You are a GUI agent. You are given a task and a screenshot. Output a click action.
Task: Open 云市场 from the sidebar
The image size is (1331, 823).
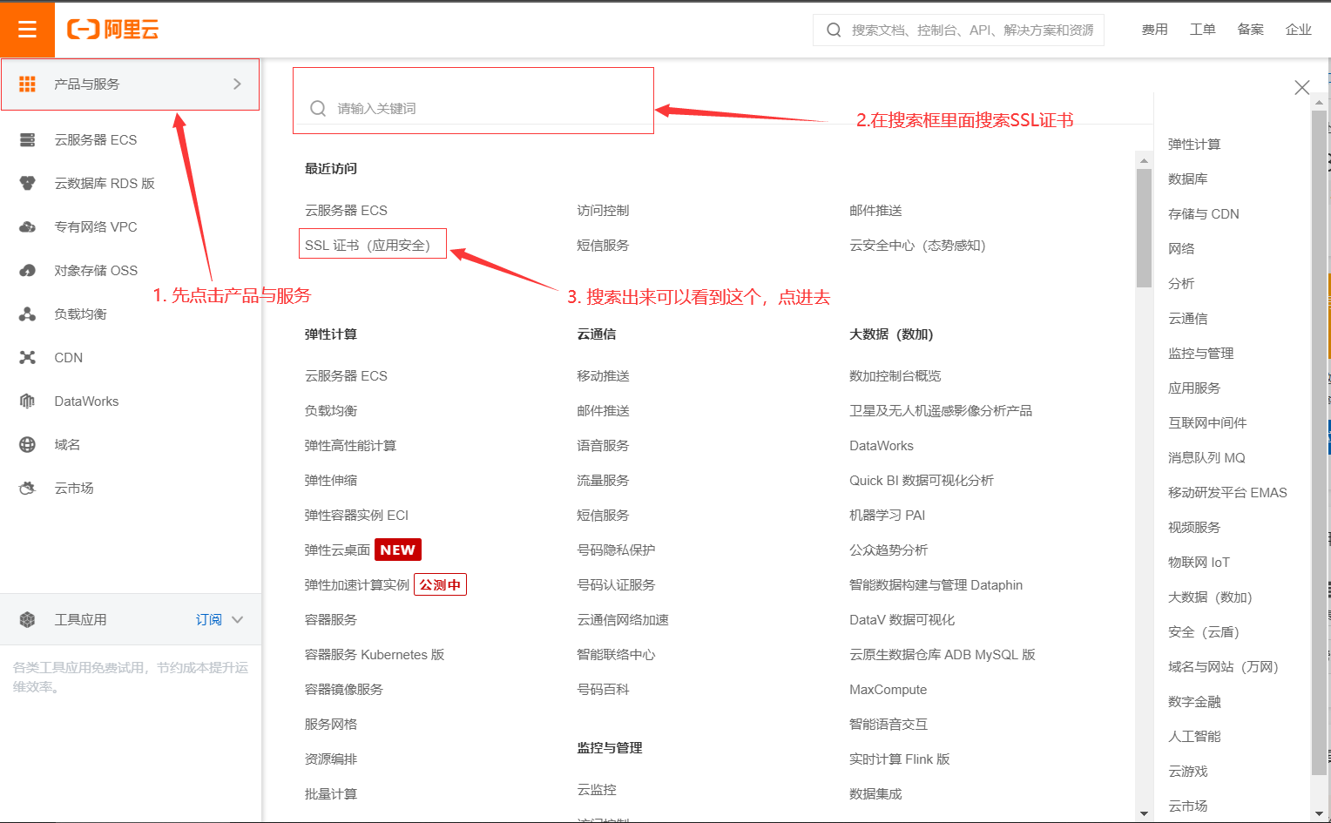74,488
